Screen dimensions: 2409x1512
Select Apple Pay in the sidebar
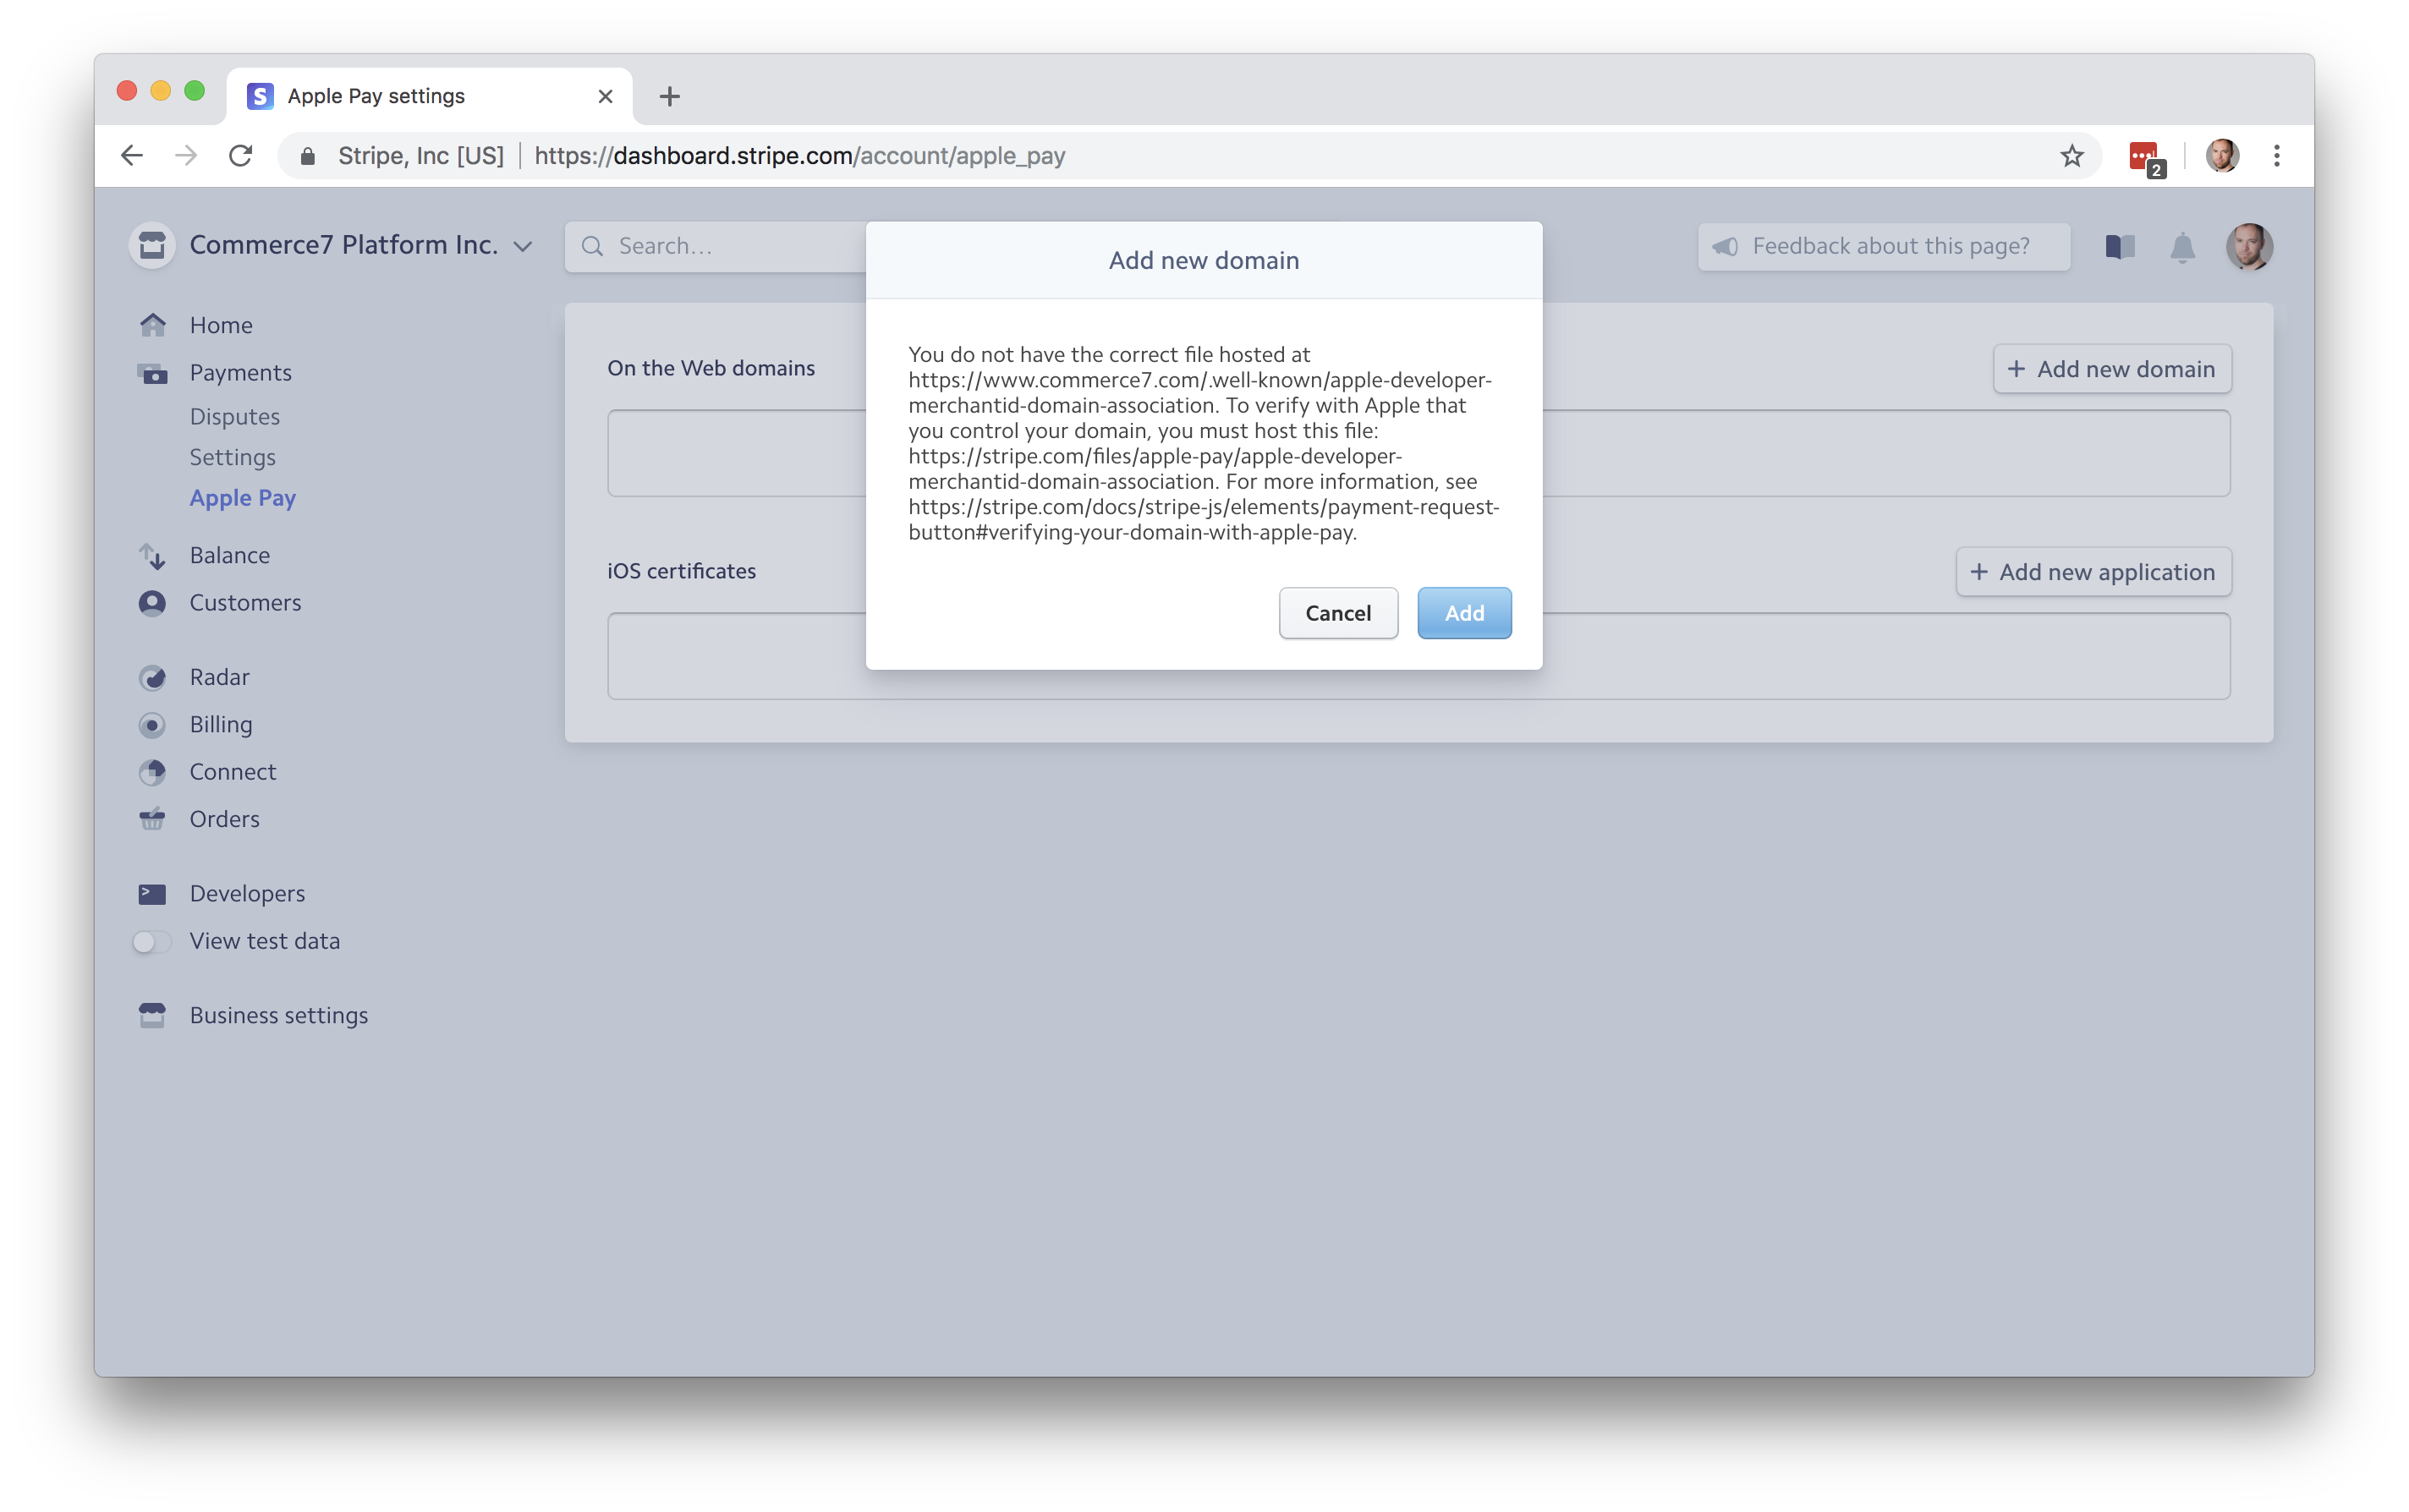click(x=243, y=498)
